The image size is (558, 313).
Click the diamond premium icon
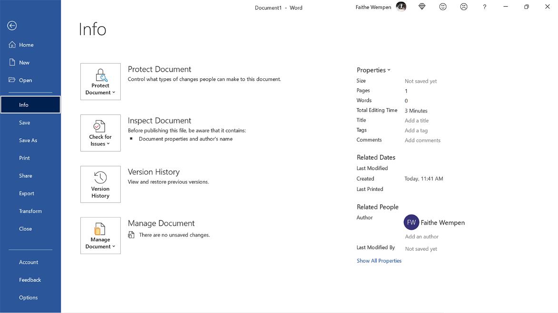pos(422,7)
